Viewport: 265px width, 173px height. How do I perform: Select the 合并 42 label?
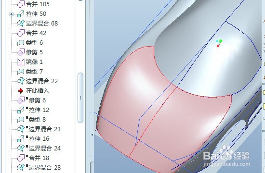tap(36, 33)
